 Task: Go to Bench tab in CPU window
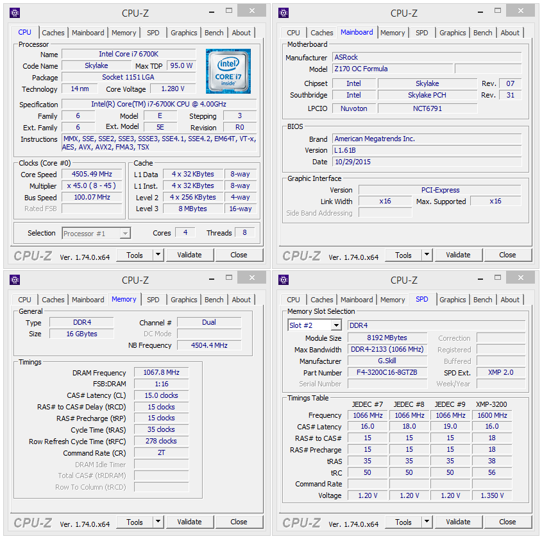coord(214,33)
